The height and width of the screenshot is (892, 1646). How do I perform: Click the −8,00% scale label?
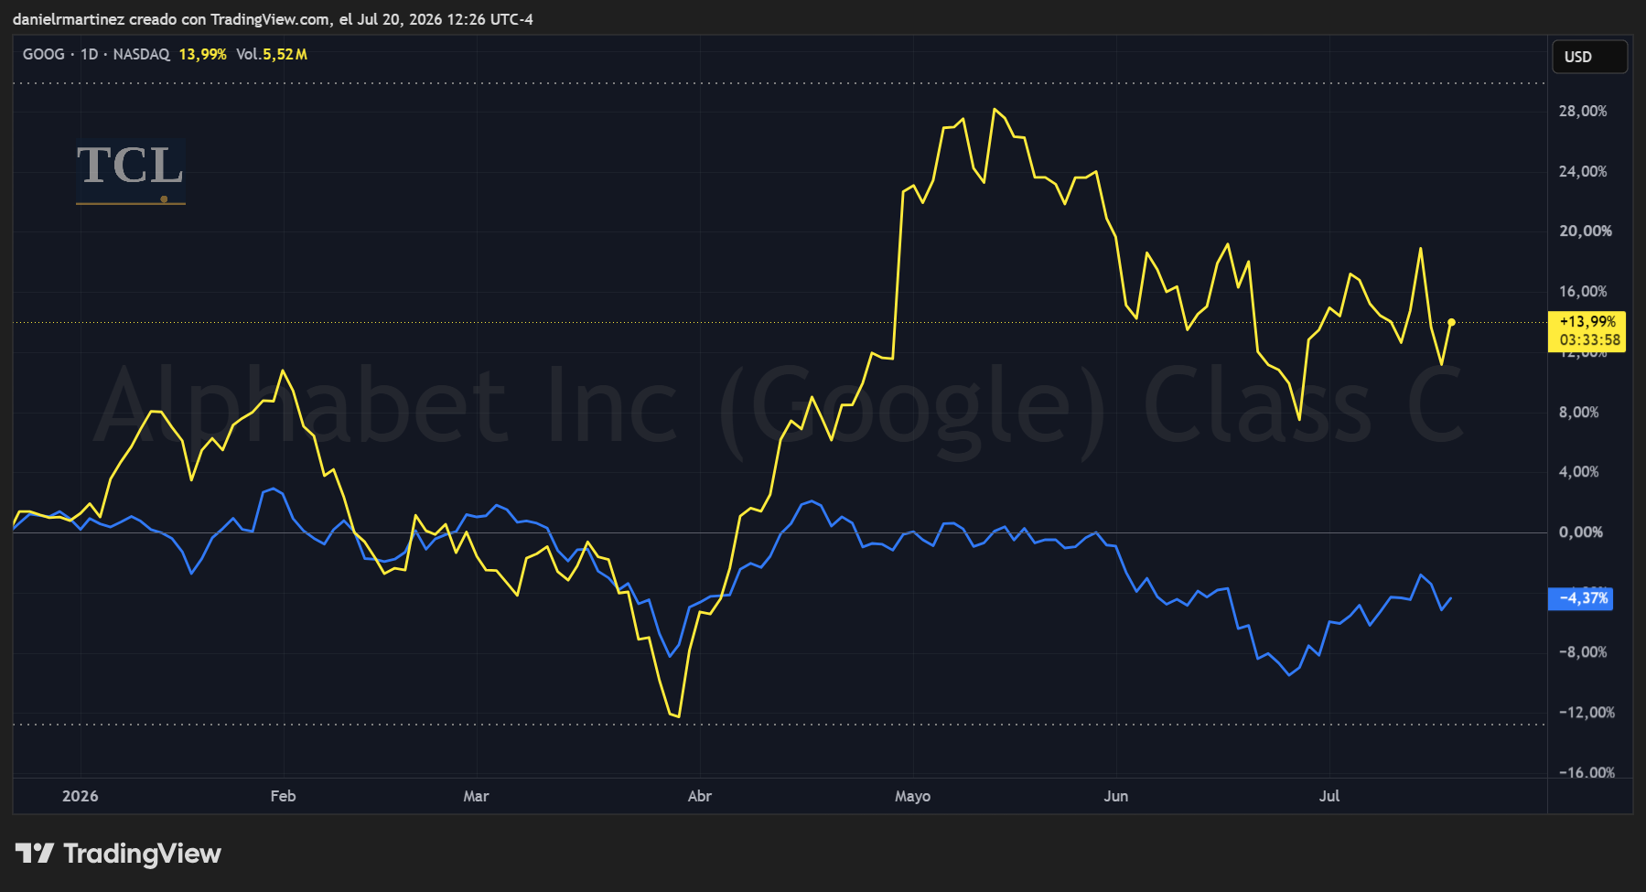[1583, 651]
